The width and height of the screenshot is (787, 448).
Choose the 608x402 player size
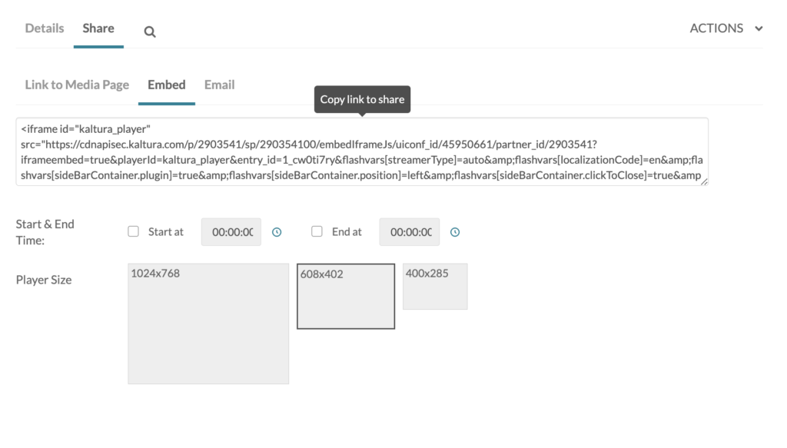(x=346, y=297)
